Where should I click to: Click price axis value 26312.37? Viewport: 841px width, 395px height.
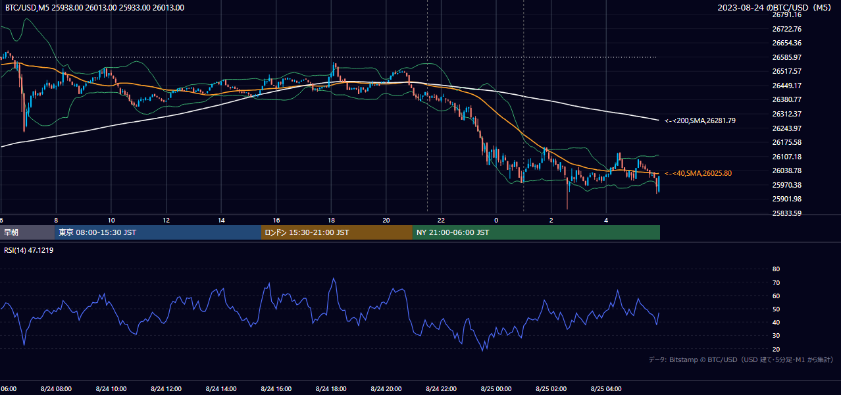(x=786, y=114)
